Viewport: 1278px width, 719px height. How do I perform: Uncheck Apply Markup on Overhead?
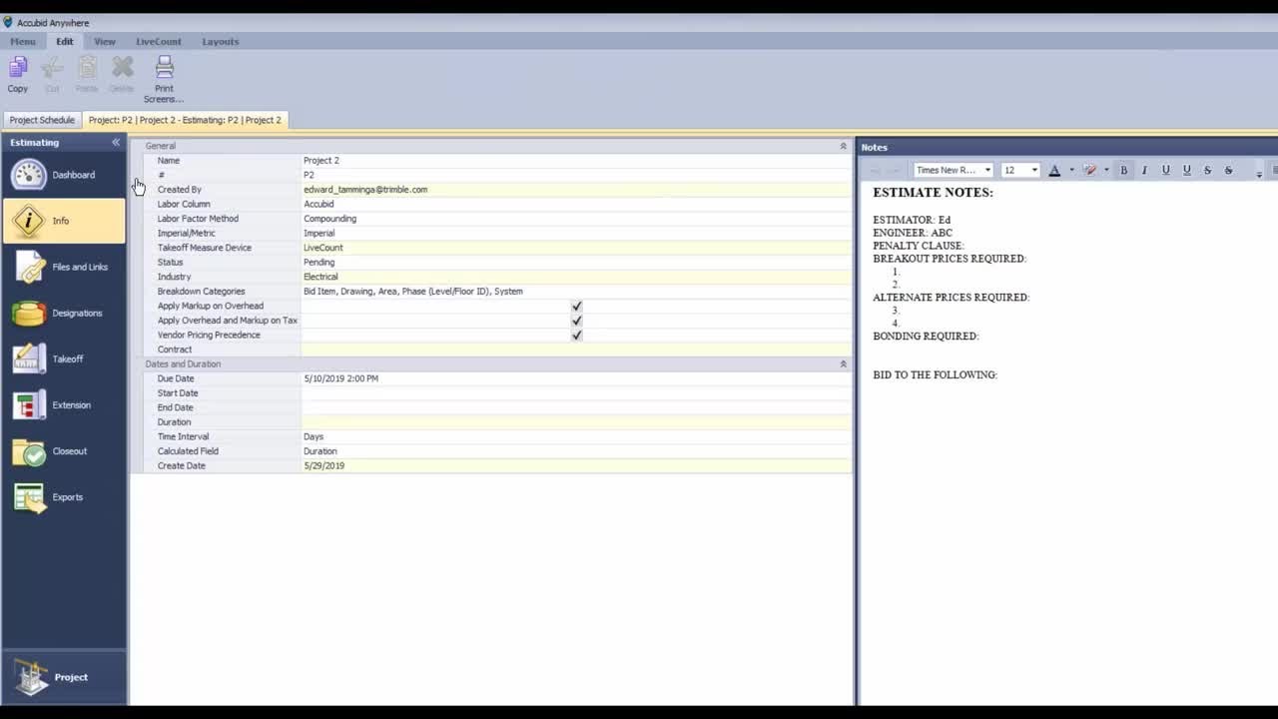pos(576,307)
